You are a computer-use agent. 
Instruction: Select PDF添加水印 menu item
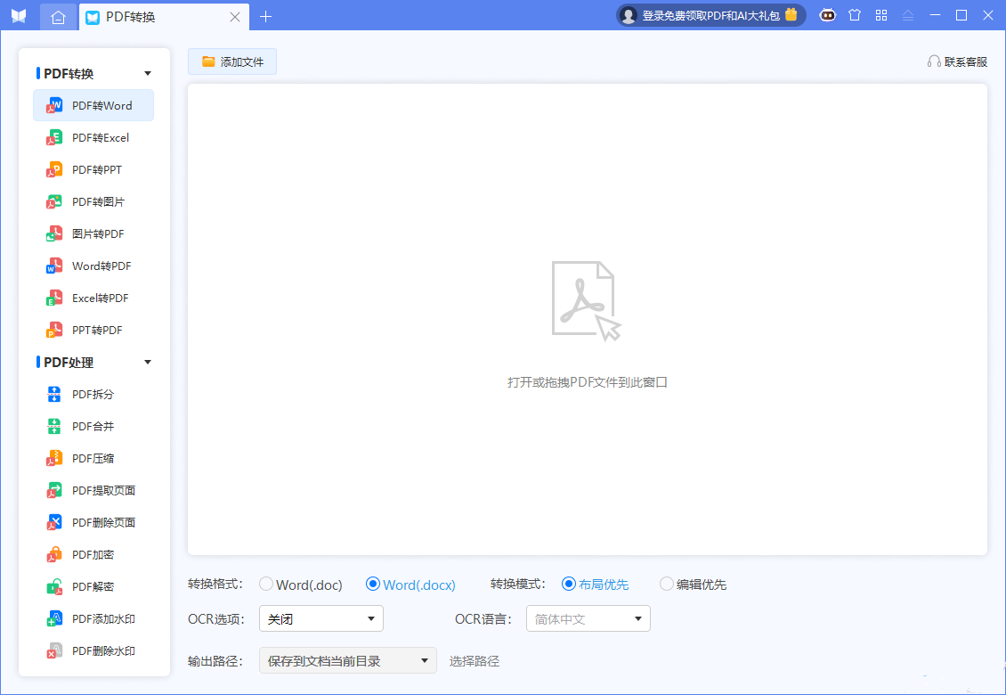click(x=93, y=619)
